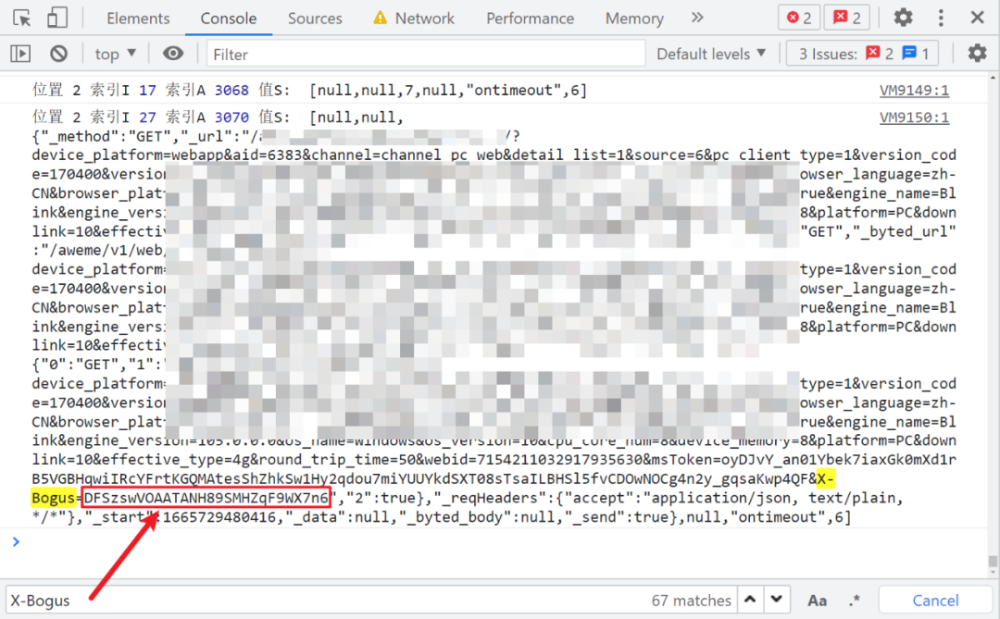Image resolution: width=1000 pixels, height=619 pixels.
Task: Open the Default levels dropdown
Action: coord(711,55)
